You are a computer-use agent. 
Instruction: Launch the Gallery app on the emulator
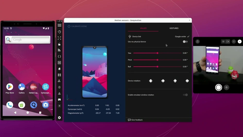(22, 87)
